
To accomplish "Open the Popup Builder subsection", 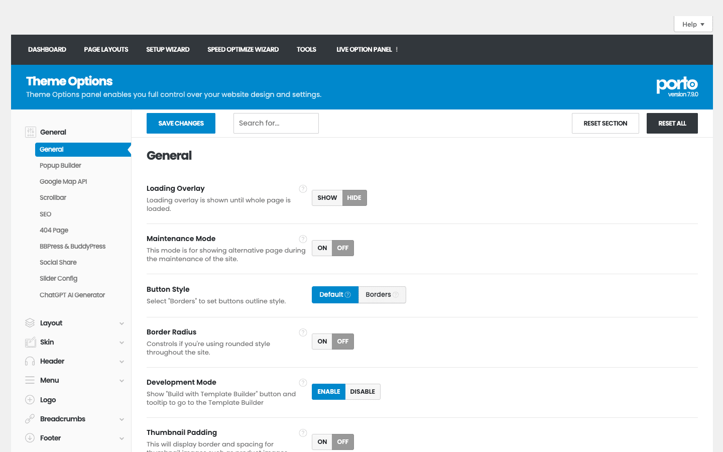I will (60, 166).
